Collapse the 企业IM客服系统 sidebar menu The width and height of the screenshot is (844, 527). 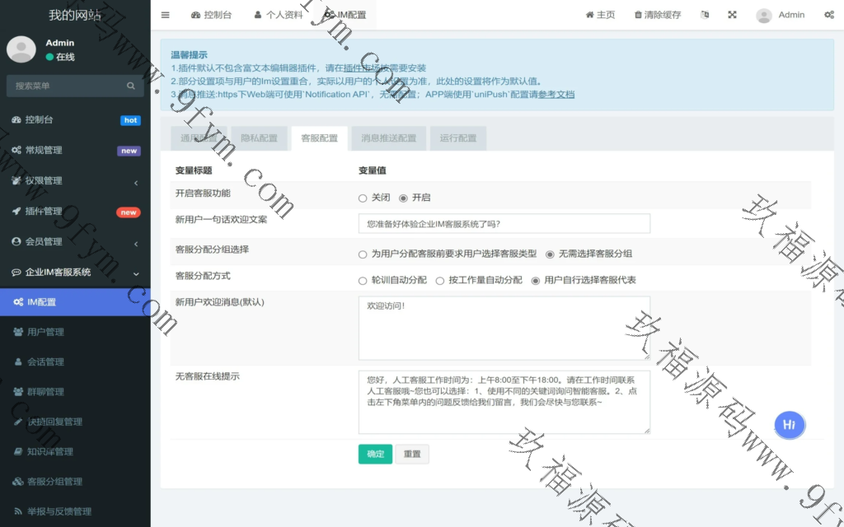pos(74,272)
